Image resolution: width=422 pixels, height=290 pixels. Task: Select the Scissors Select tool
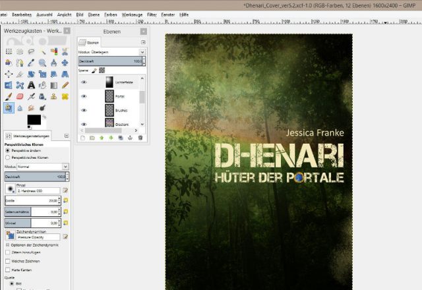(x=65, y=51)
